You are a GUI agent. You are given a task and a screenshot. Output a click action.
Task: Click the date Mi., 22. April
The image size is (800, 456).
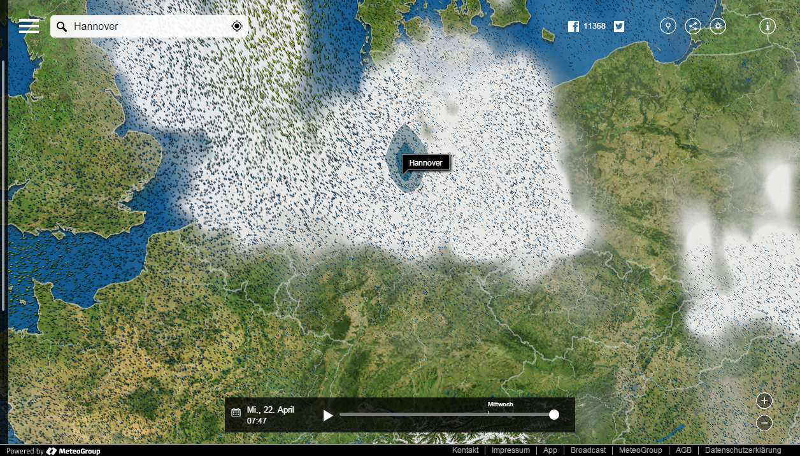pos(271,410)
